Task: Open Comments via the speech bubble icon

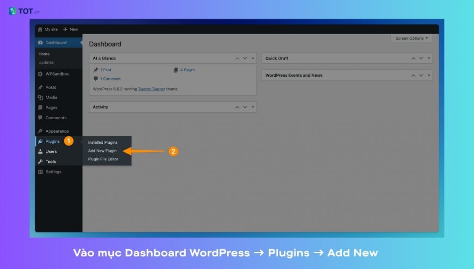Action: [41, 118]
